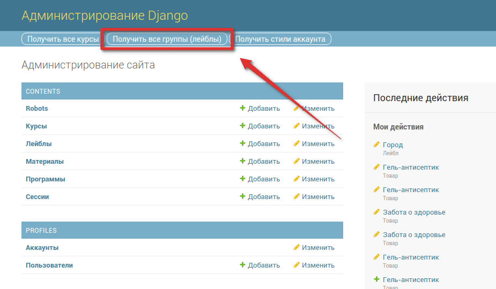Click the pencil change icon for Программы
The image size is (496, 289).
[297, 179]
